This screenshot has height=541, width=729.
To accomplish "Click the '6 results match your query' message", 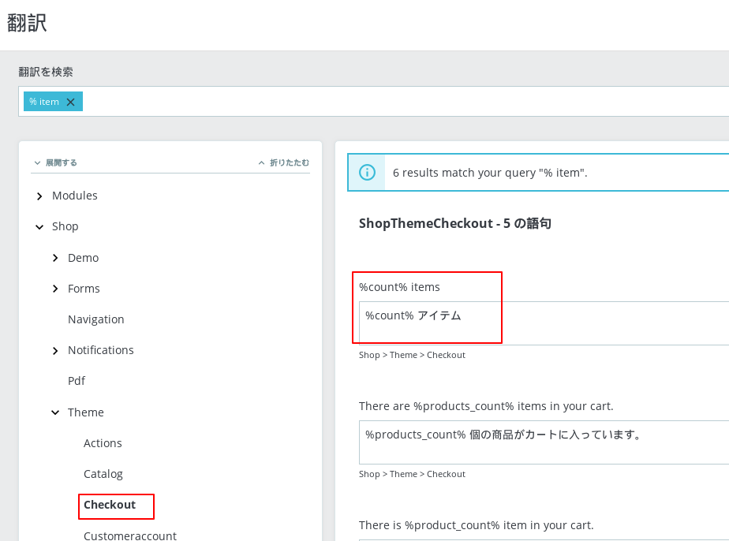I will [x=490, y=173].
